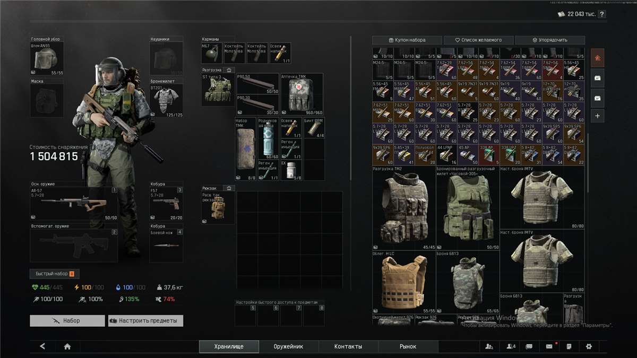The image size is (637, 358).
Task: Open the settings gear icon
Action: tap(589, 346)
